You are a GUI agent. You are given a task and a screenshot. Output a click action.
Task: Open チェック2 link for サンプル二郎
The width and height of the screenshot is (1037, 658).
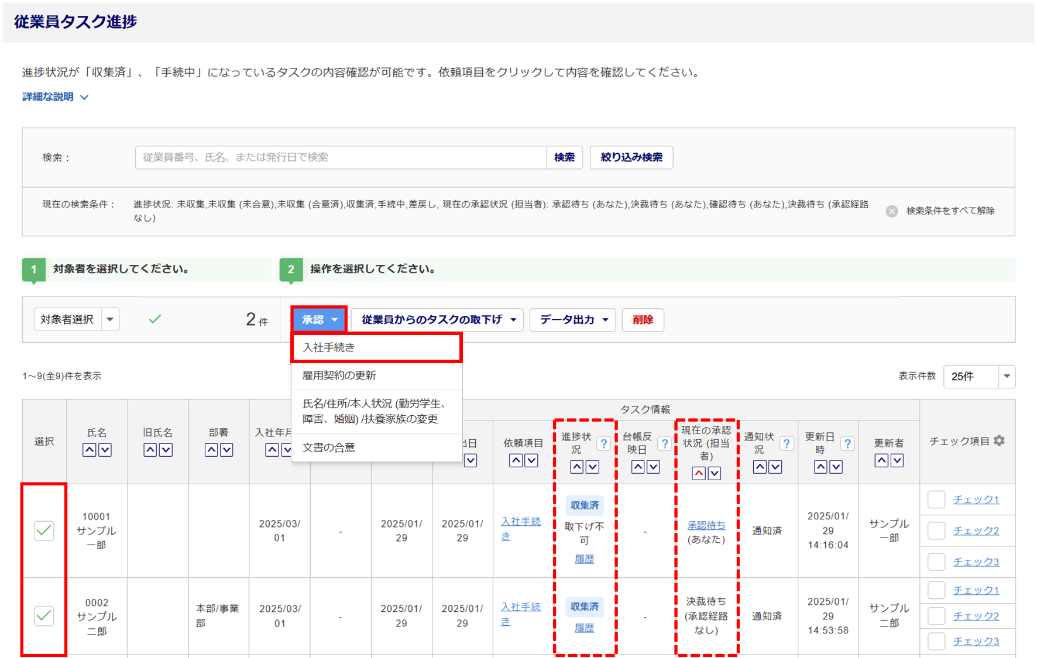point(976,616)
